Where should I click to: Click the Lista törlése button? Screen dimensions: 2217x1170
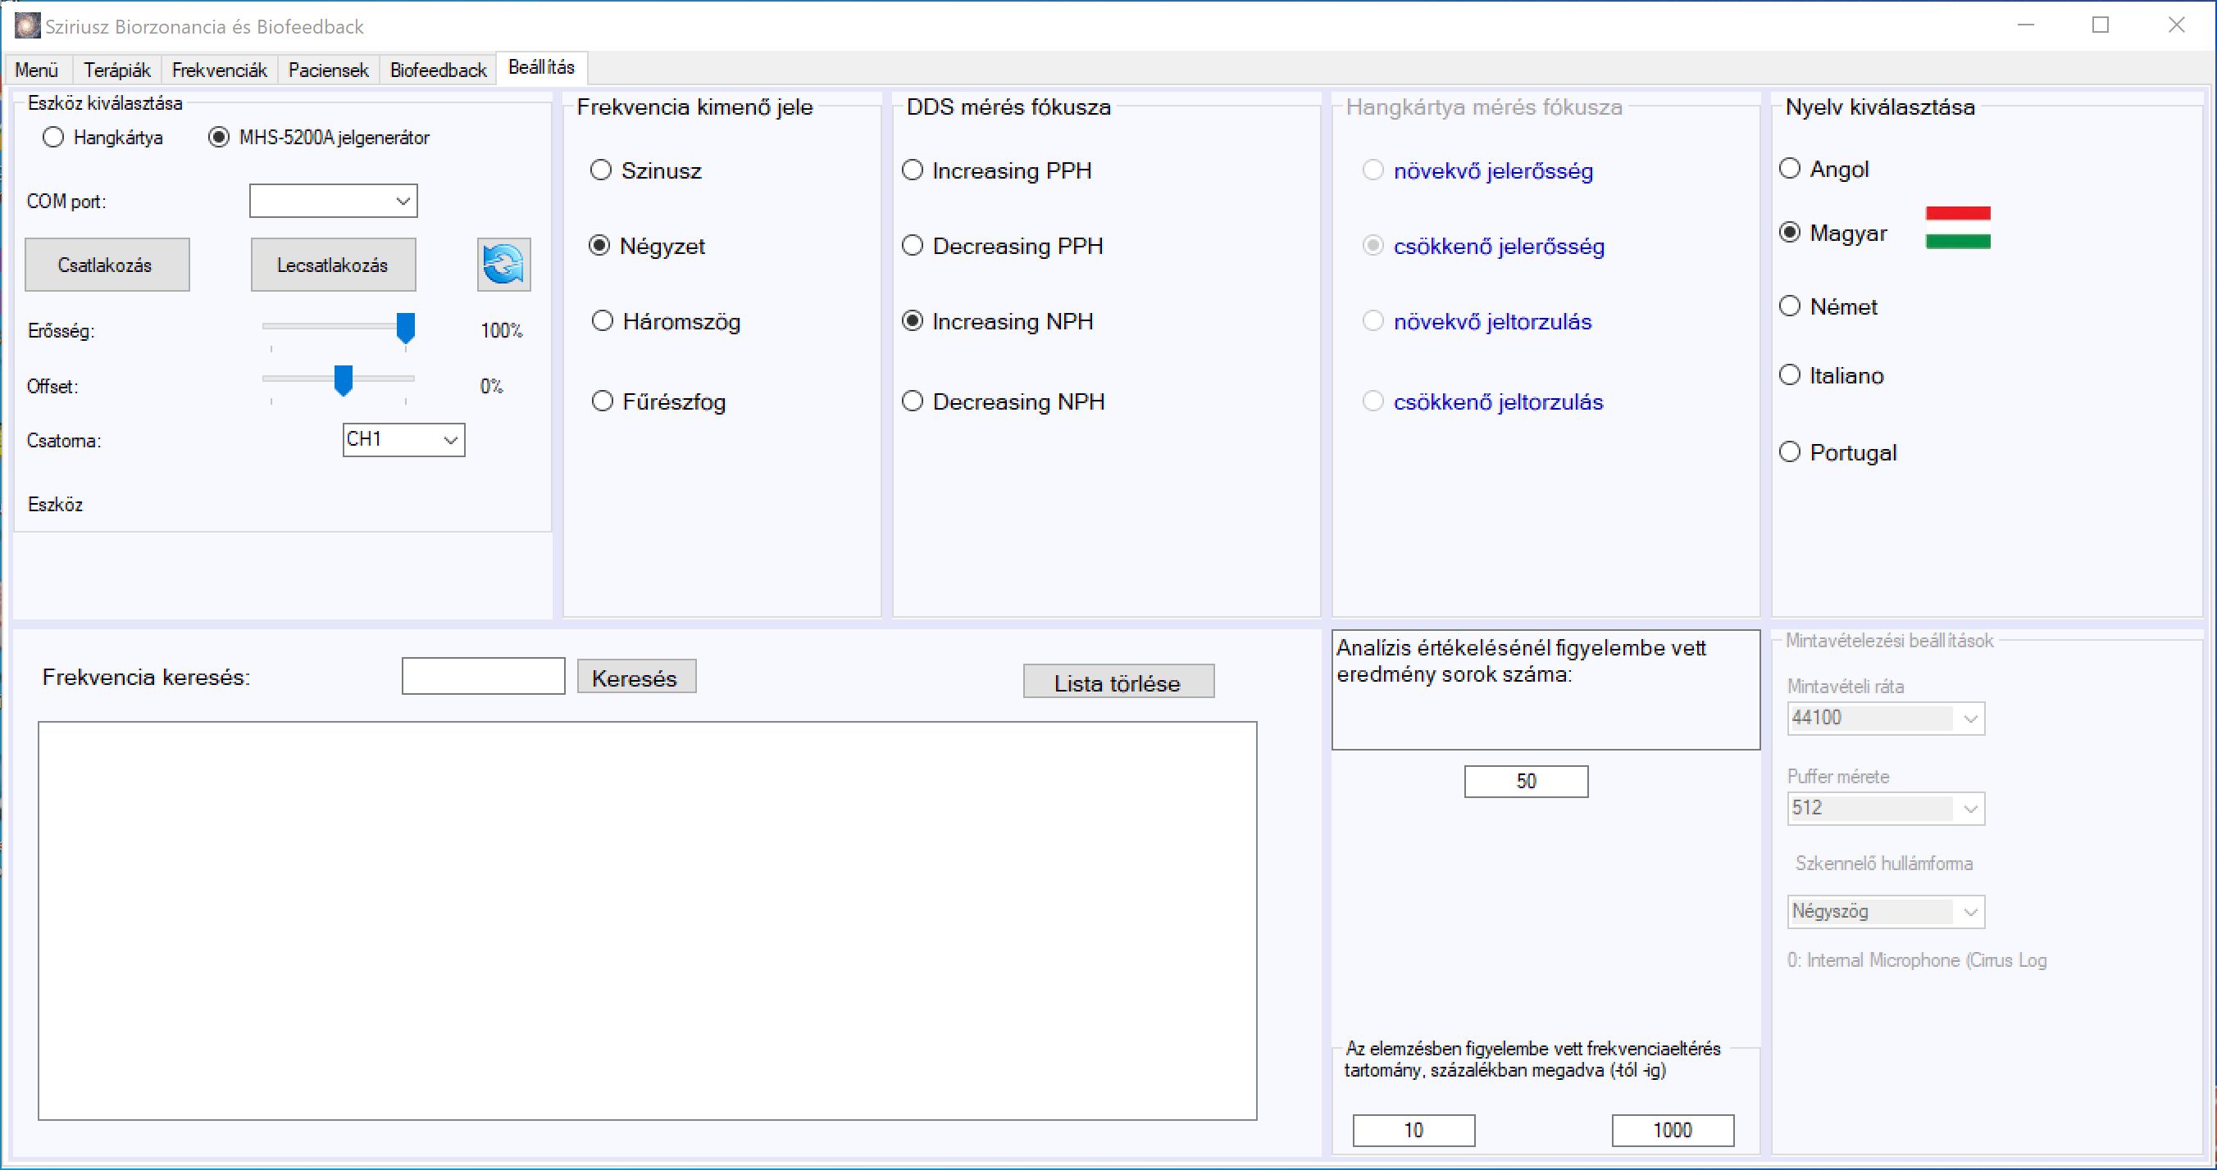[x=1118, y=682]
